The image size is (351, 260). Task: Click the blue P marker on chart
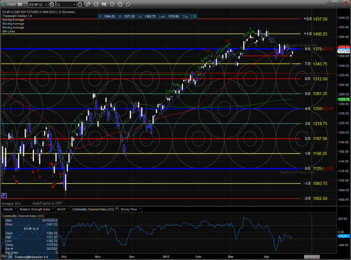[4, 195]
